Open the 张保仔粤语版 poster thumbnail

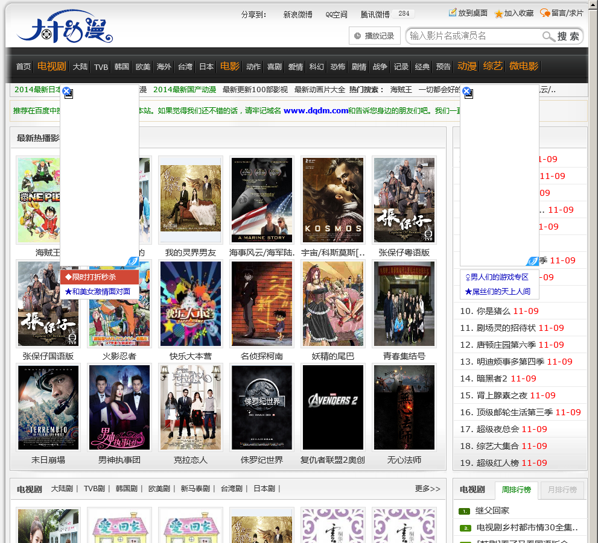(x=404, y=199)
